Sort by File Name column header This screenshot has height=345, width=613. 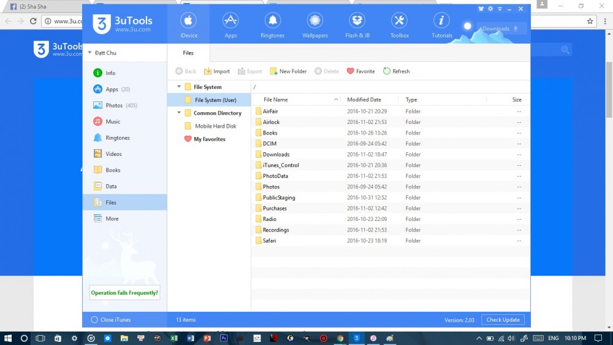296,99
